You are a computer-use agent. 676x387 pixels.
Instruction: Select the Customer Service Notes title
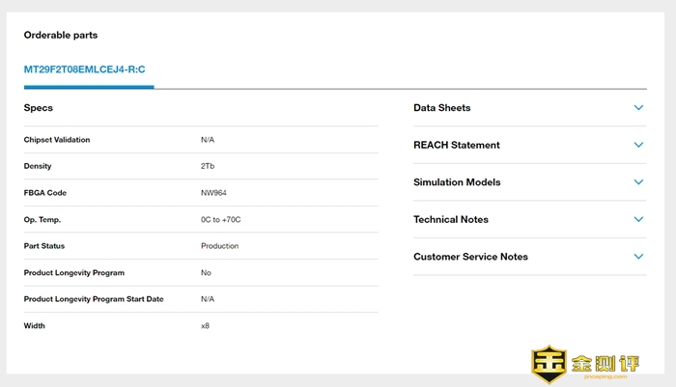(470, 257)
